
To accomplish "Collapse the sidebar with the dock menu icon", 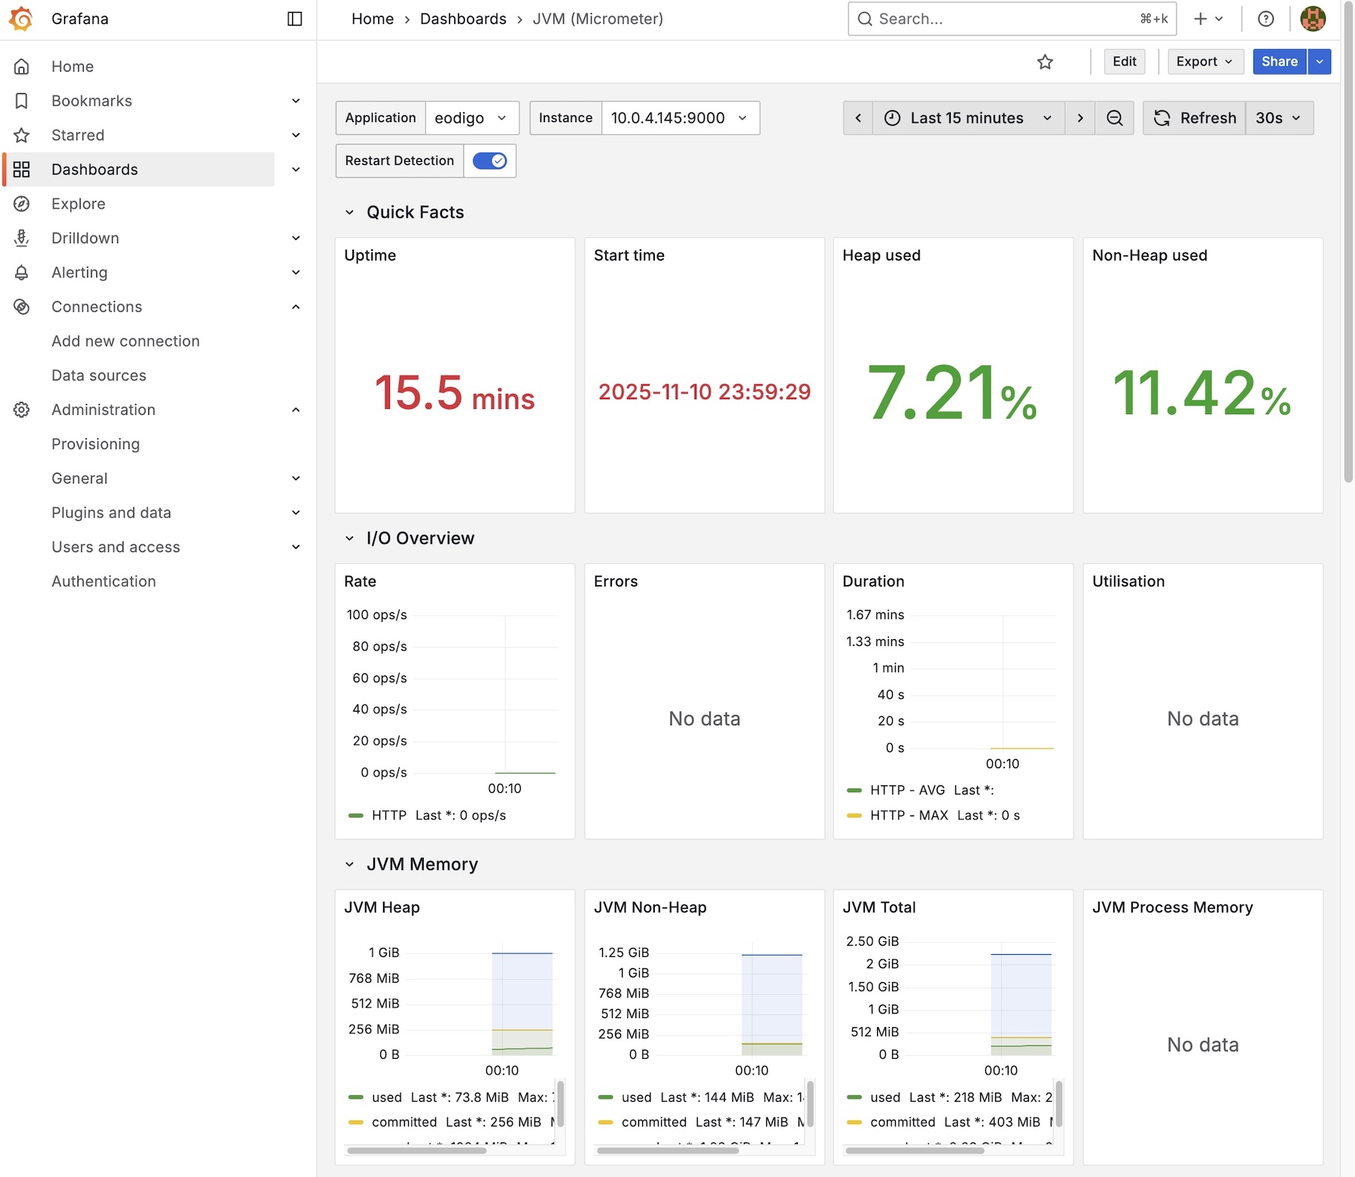I will pyautogui.click(x=295, y=19).
